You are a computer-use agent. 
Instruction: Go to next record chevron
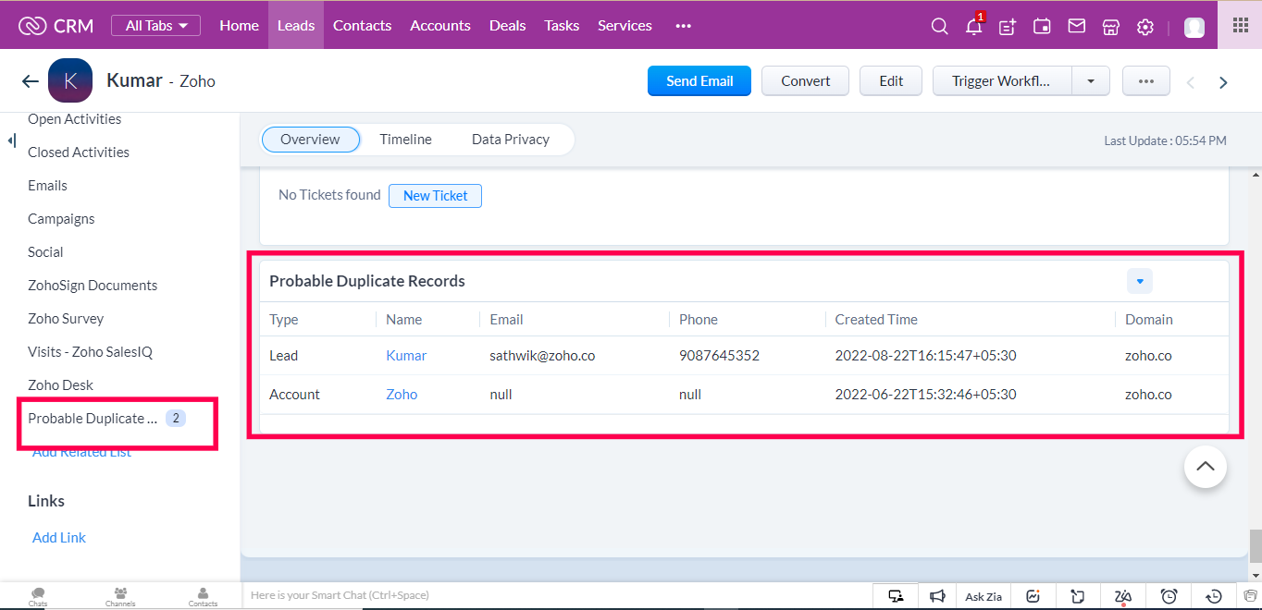pos(1223,82)
